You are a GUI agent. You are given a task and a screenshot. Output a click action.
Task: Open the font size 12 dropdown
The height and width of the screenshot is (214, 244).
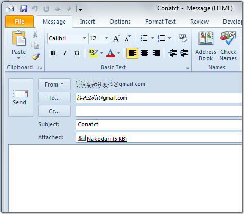pyautogui.click(x=106, y=38)
